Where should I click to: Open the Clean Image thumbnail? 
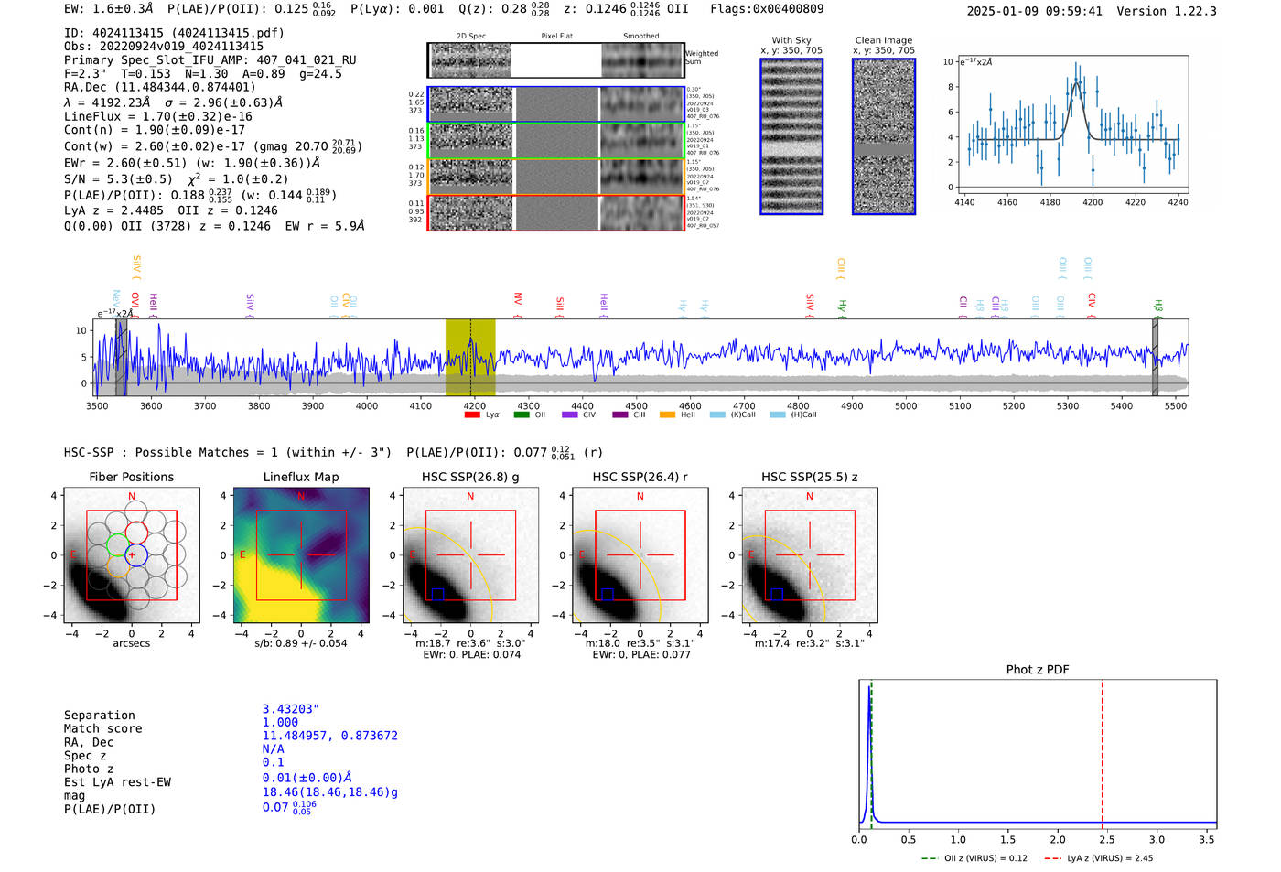pos(884,136)
